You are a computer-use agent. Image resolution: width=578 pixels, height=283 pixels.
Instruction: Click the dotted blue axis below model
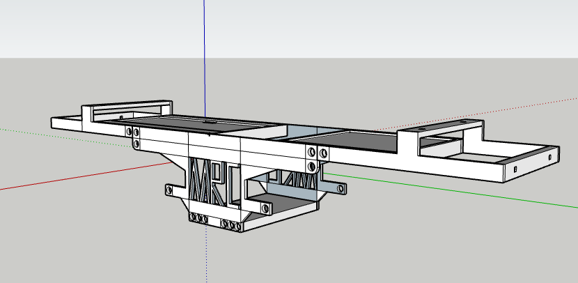pos(206,254)
